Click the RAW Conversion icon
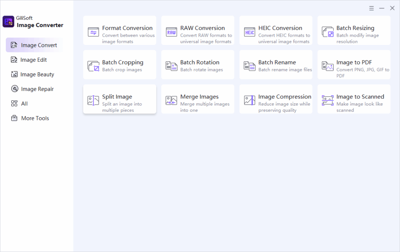Screen dimensions: 400x252 tap(171, 32)
